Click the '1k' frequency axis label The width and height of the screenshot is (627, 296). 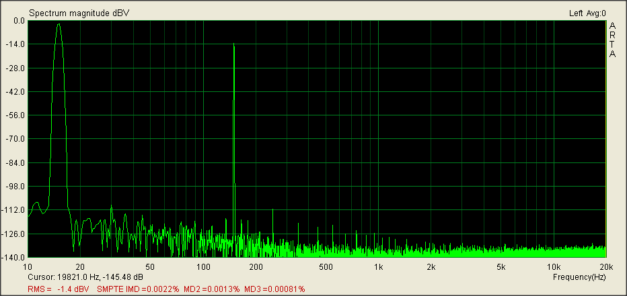tap(378, 266)
